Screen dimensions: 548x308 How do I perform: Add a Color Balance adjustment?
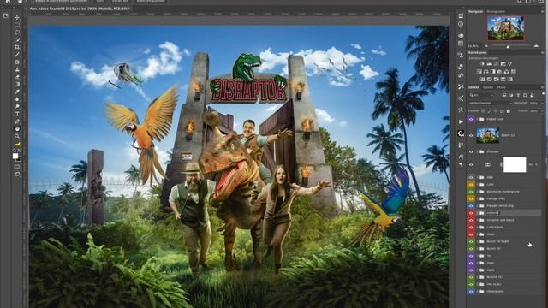click(x=485, y=72)
